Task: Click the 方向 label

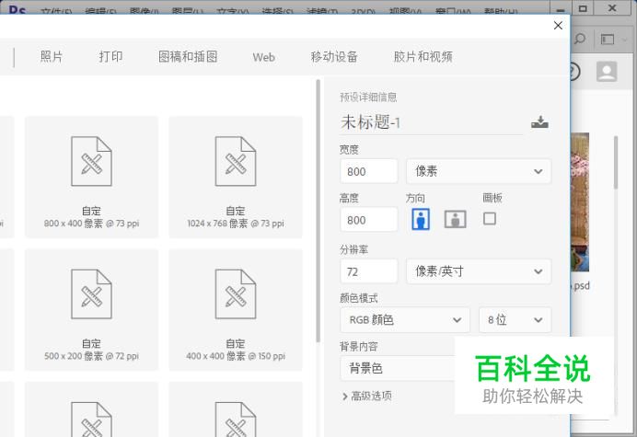Action: 415,198
